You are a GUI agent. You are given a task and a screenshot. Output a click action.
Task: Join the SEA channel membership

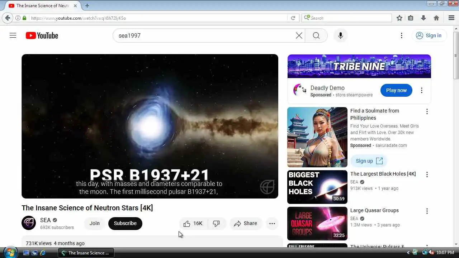pos(95,223)
